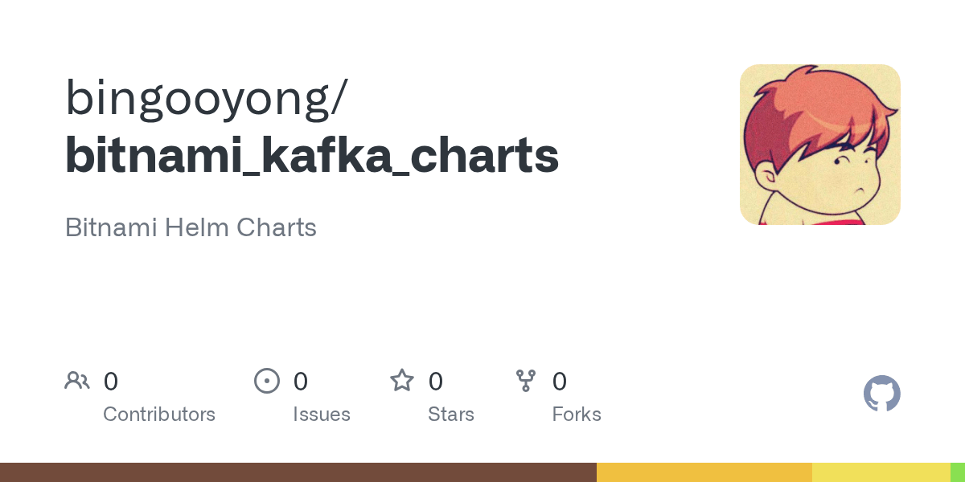Click the Stars label
The width and height of the screenshot is (965, 482).
click(451, 415)
